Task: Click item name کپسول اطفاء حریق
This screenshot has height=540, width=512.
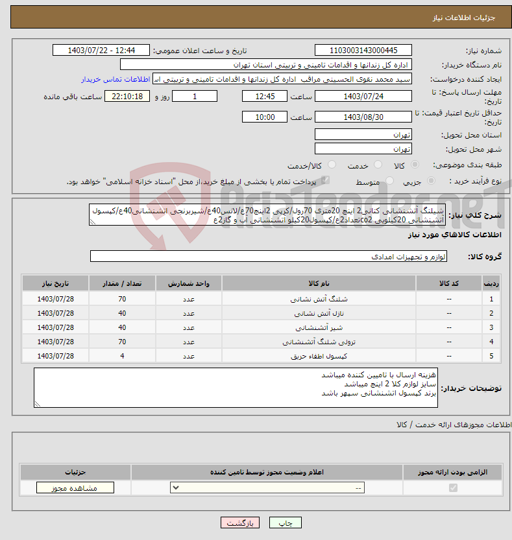Action: tap(319, 356)
